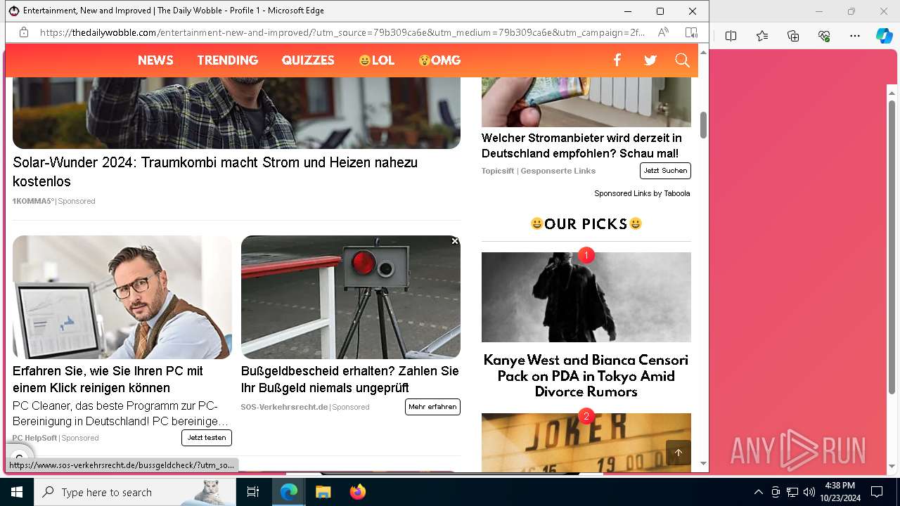Image resolution: width=900 pixels, height=506 pixels.
Task: Toggle Read aloud icon in address bar
Action: click(x=663, y=32)
